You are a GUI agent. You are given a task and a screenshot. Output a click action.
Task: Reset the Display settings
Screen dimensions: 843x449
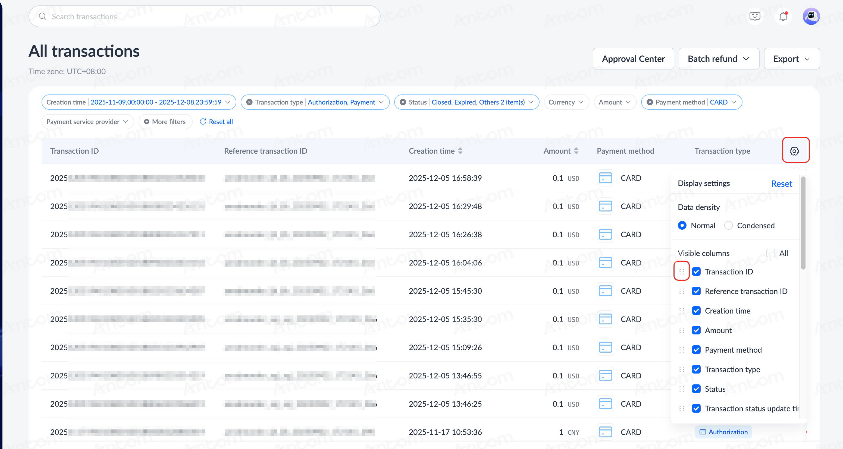(782, 184)
